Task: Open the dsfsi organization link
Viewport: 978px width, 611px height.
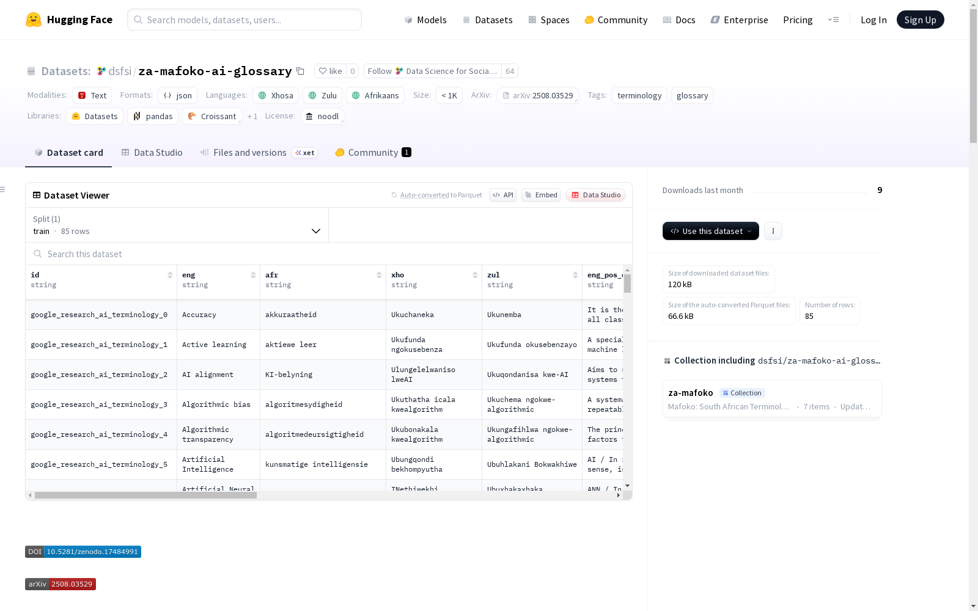Action: [x=120, y=71]
